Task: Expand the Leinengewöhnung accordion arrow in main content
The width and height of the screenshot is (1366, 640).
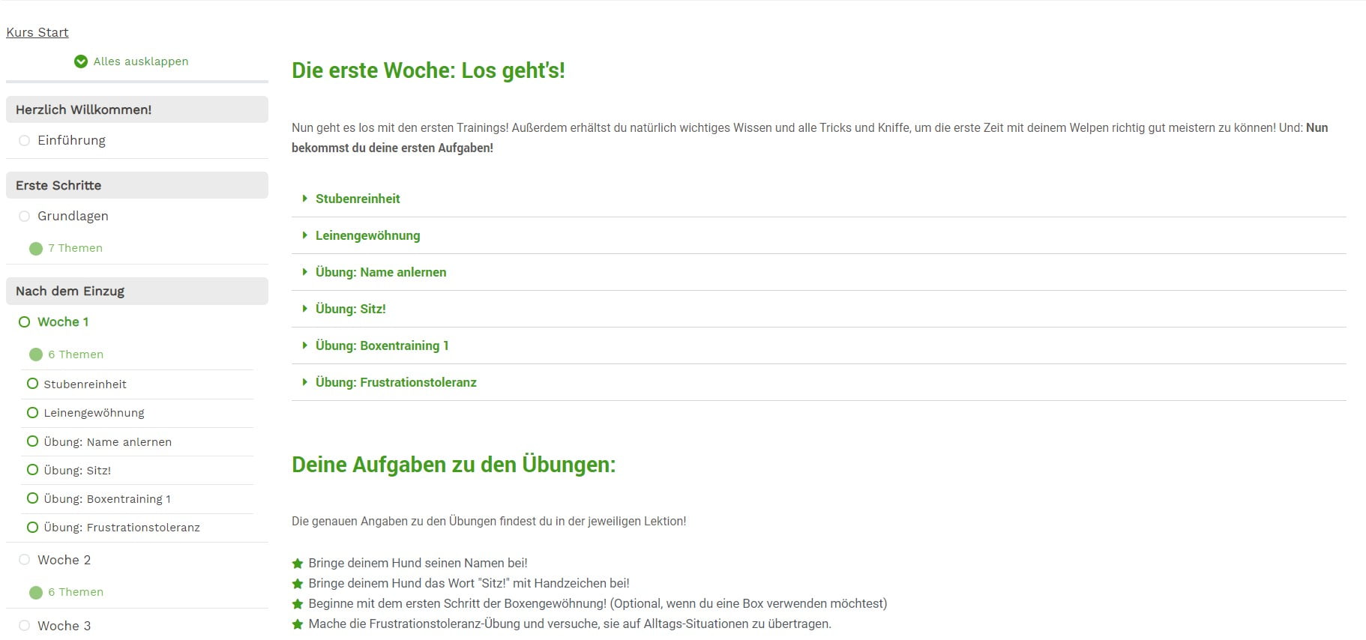Action: tap(304, 235)
